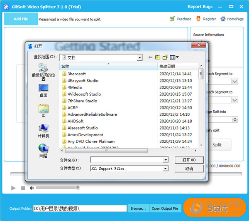
Task: Click the file list horizontal scrollbar
Action: click(106, 151)
